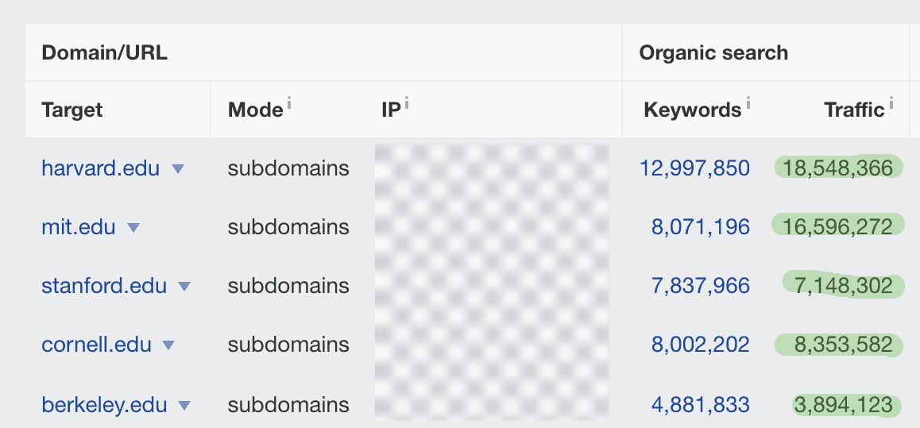Click the berkeley.edu target link

(104, 404)
